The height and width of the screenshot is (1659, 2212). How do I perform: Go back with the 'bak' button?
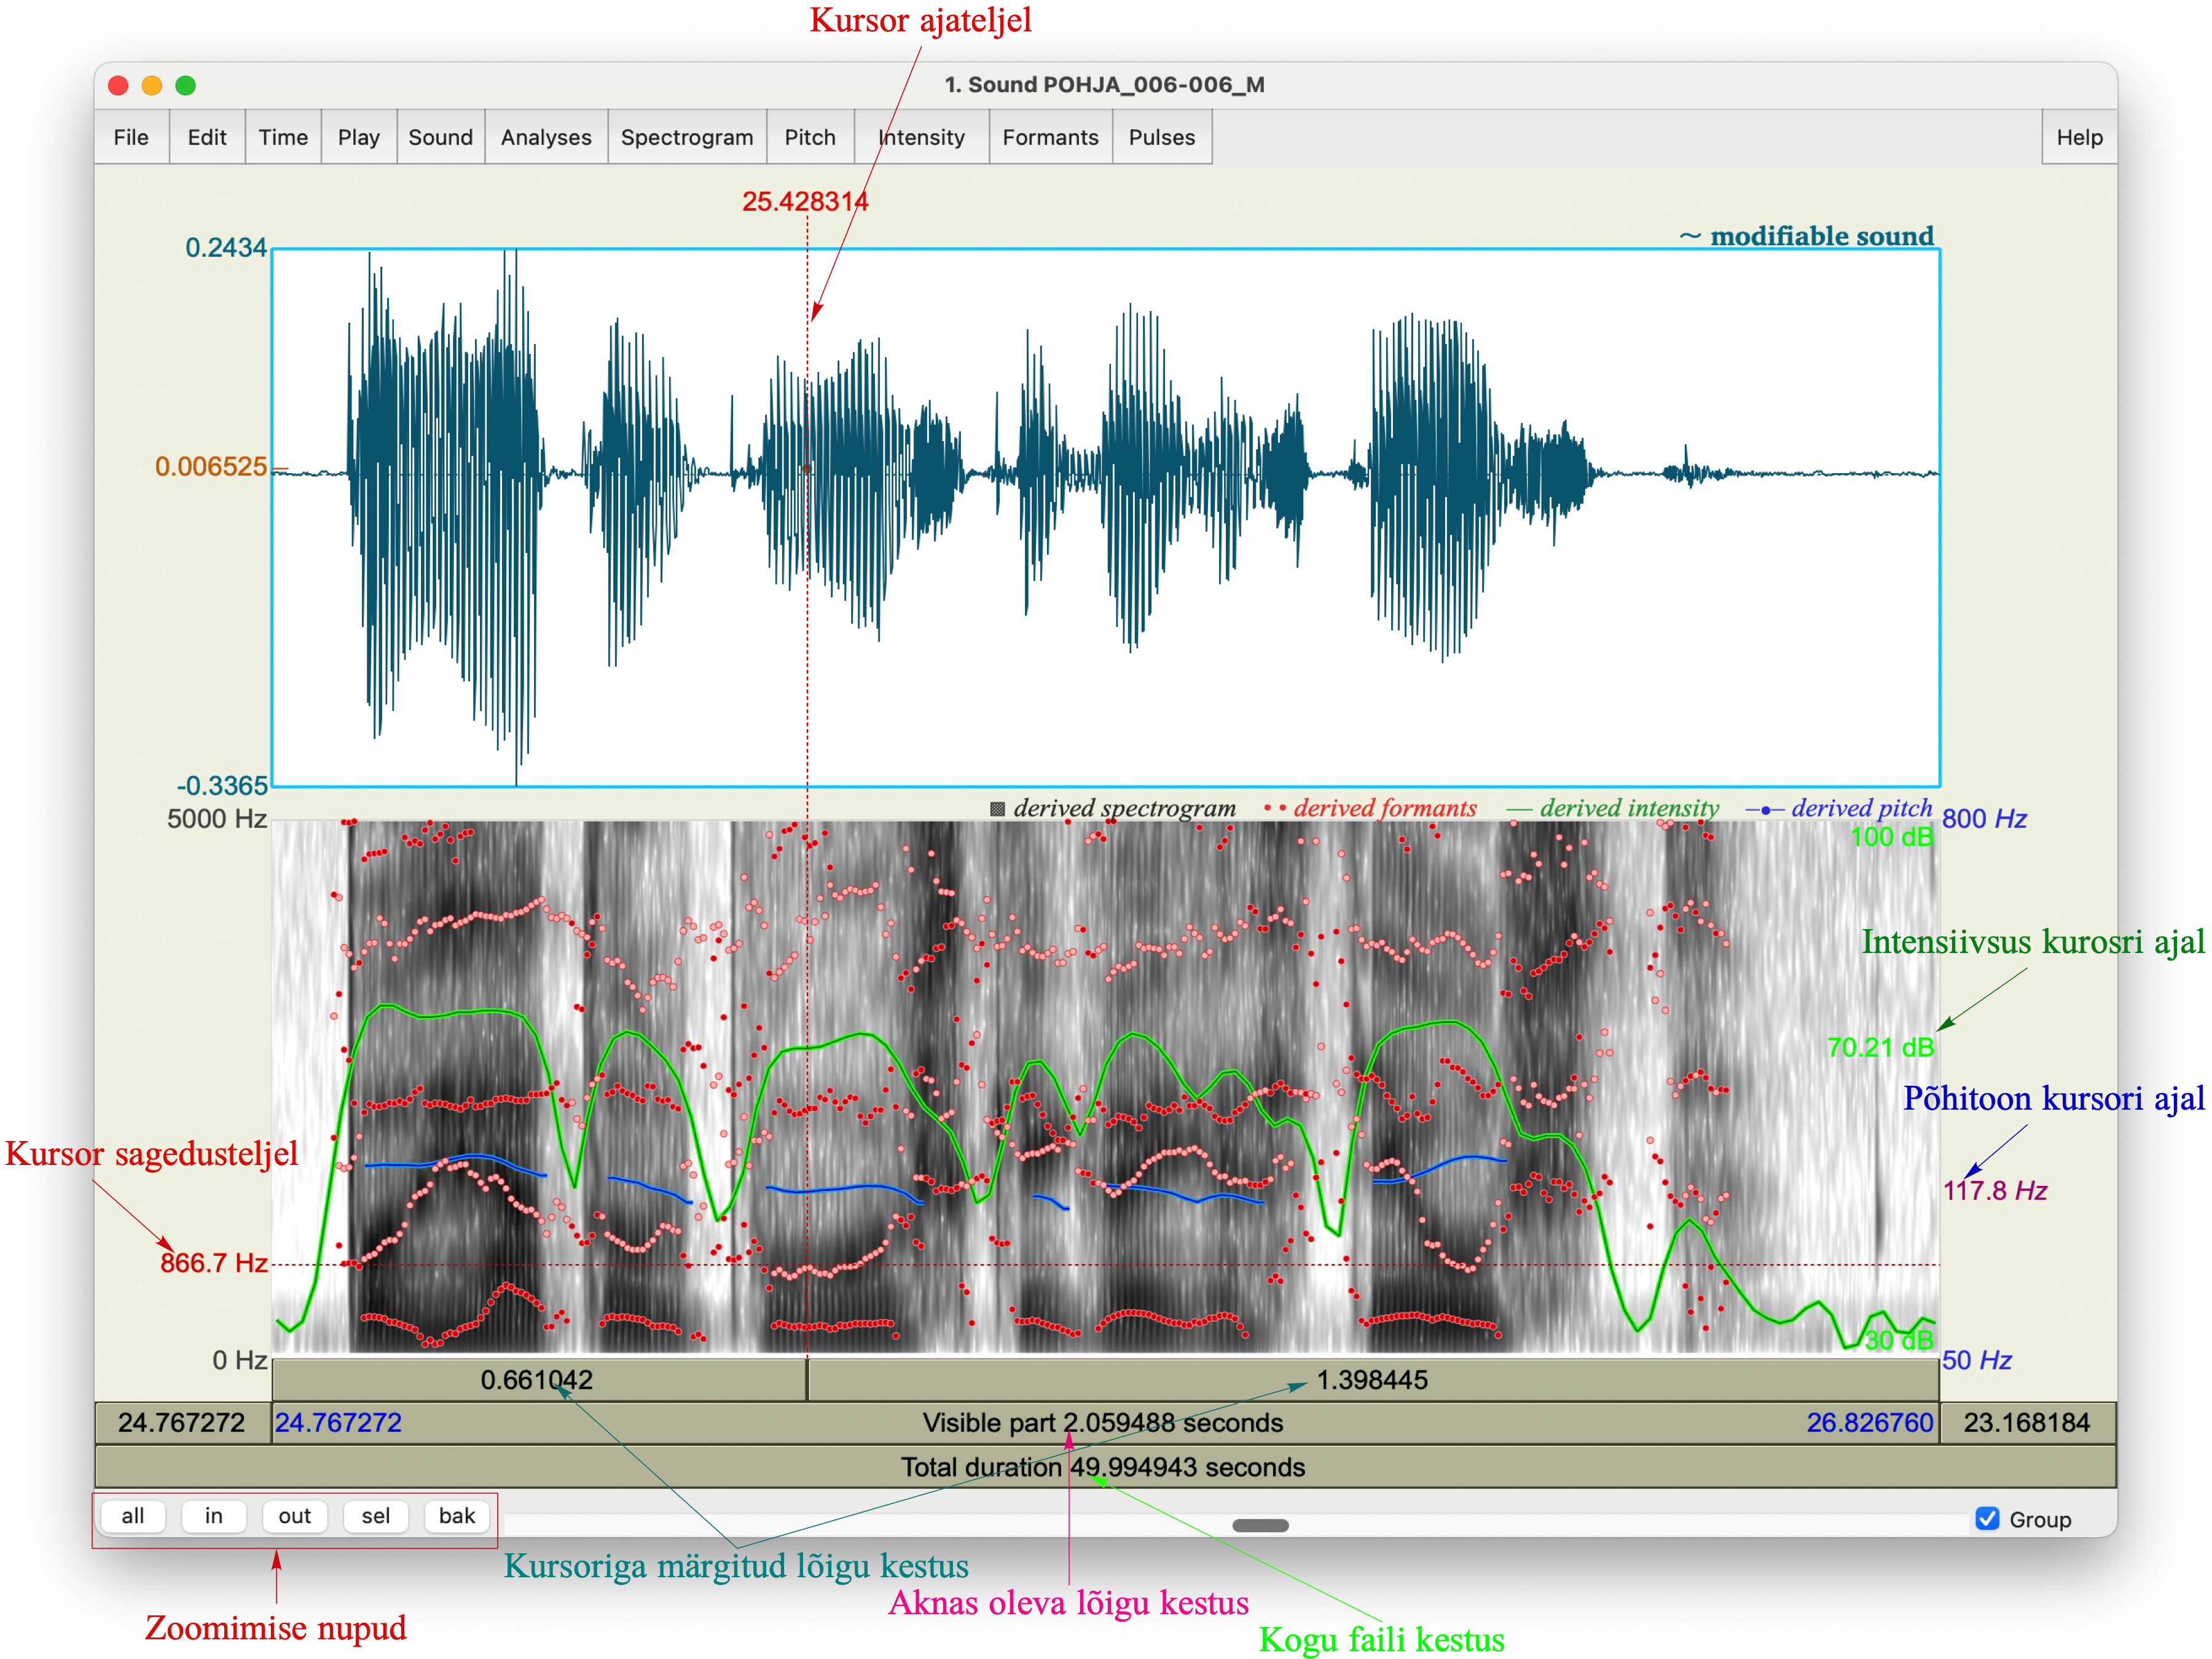[x=457, y=1516]
